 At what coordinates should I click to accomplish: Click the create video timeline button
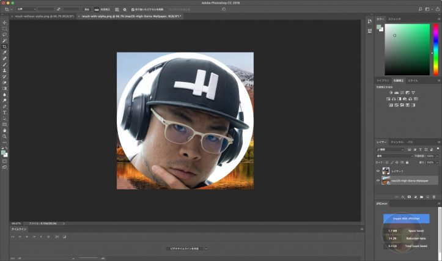pyautogui.click(x=183, y=249)
